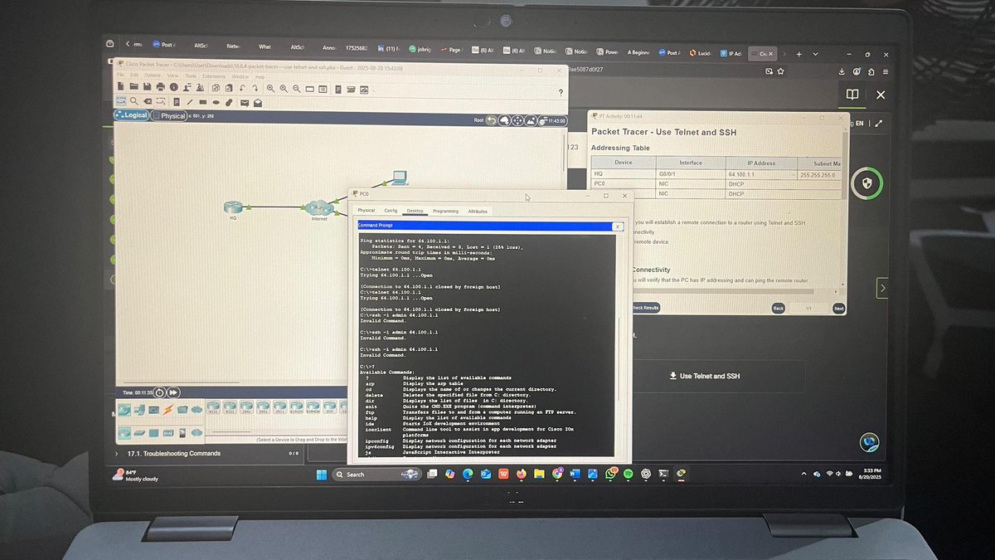Click the question mark help icon in Packet Tracer
This screenshot has height=560, width=995.
(561, 92)
